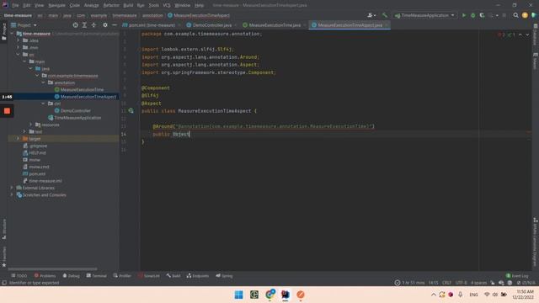Open the VCS menu
Screen dimensions: 539x303
[x=167, y=5]
